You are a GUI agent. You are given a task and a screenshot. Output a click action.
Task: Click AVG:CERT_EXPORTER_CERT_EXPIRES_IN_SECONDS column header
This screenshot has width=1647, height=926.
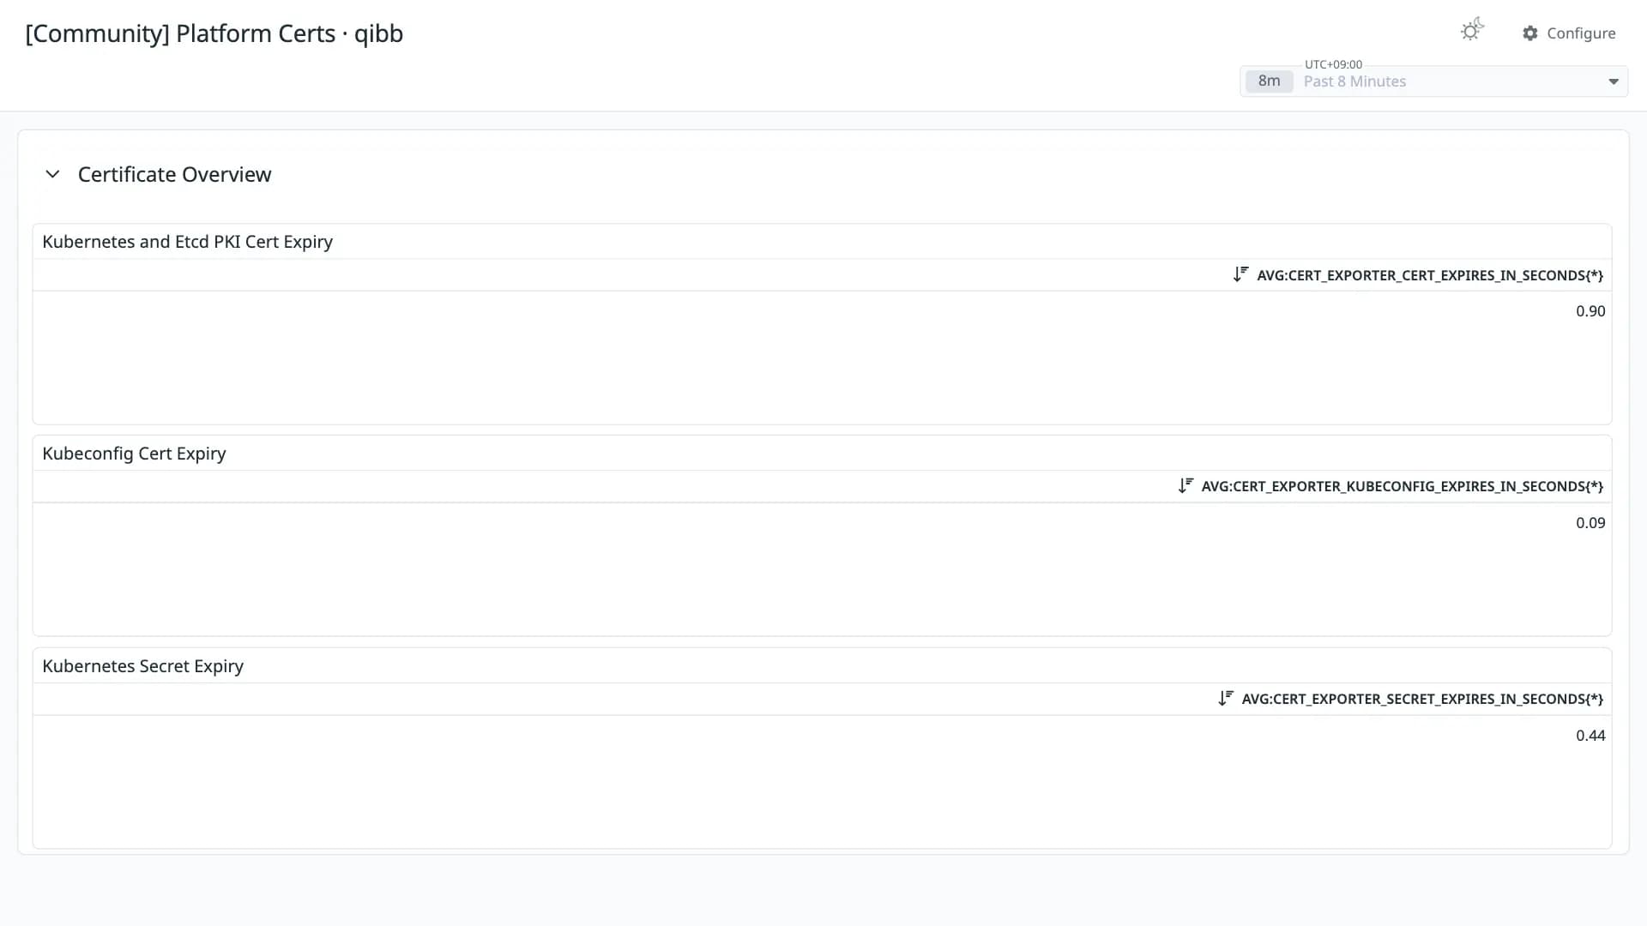coord(1430,275)
